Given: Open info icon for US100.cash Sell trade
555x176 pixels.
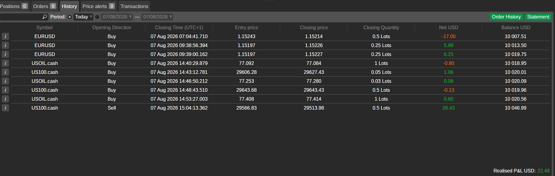Looking at the screenshot, I should [x=5, y=108].
